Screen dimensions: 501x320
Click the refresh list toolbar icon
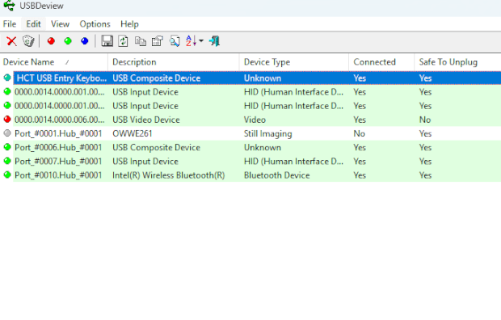click(124, 41)
